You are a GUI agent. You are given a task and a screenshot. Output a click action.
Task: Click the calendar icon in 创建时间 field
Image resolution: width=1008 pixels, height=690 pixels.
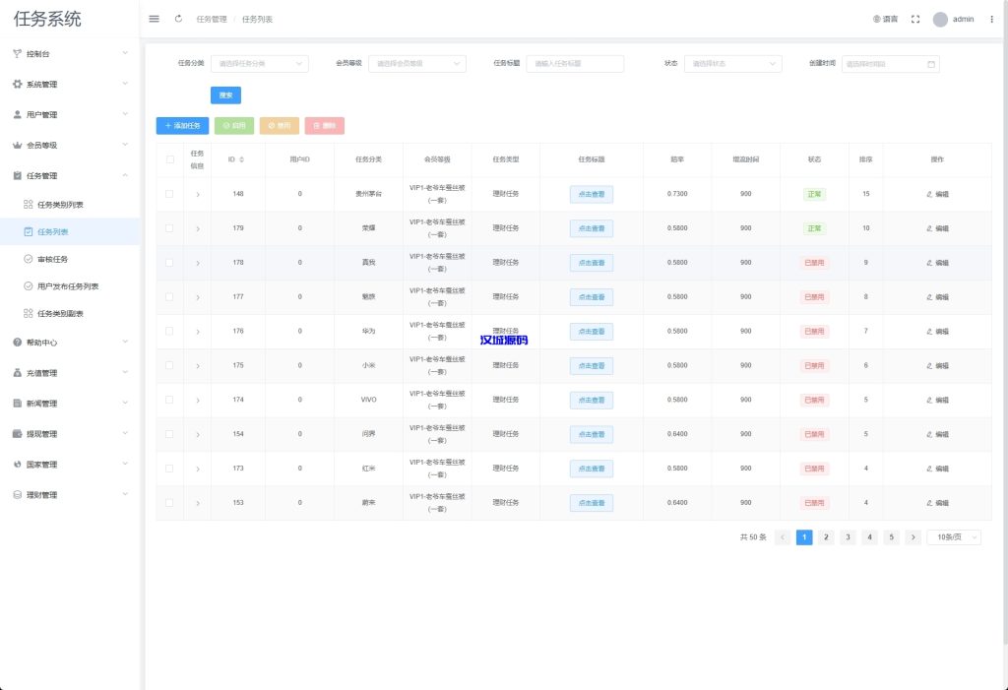[x=931, y=64]
